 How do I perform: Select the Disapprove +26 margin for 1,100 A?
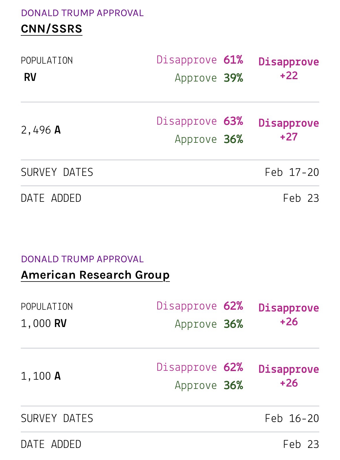tap(289, 376)
